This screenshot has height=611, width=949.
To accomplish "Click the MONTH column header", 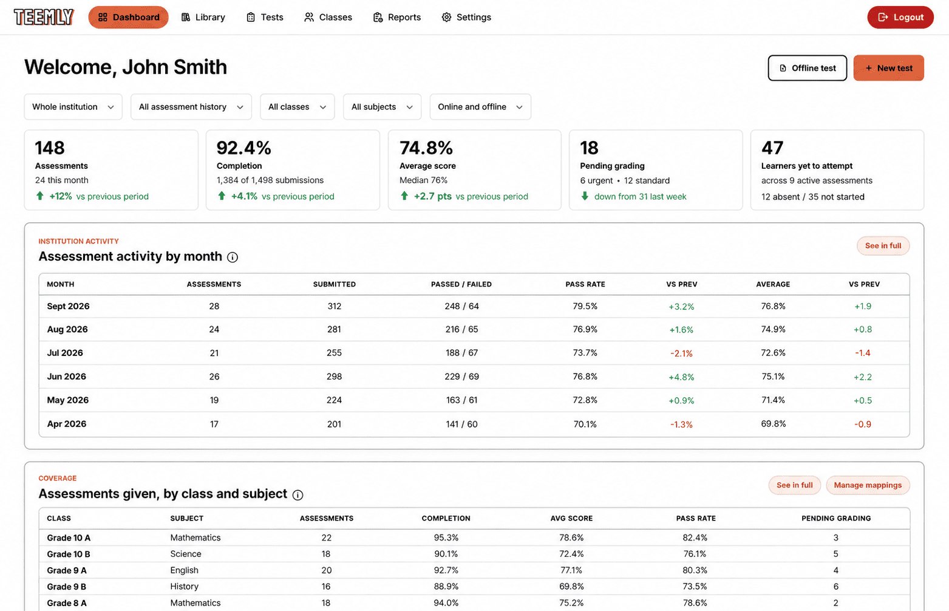I will 61,284.
